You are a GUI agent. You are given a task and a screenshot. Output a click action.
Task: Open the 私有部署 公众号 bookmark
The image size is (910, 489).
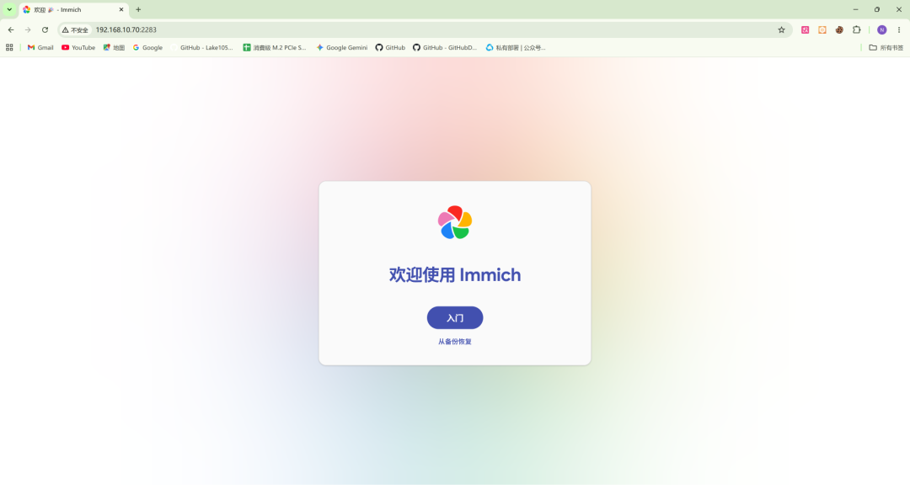(516, 47)
